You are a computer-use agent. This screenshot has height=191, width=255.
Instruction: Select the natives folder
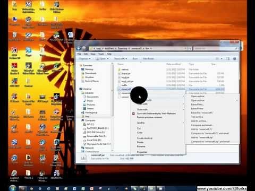(x=125, y=70)
